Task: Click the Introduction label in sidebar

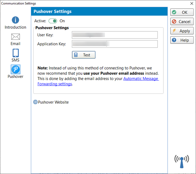Action: pos(15,27)
